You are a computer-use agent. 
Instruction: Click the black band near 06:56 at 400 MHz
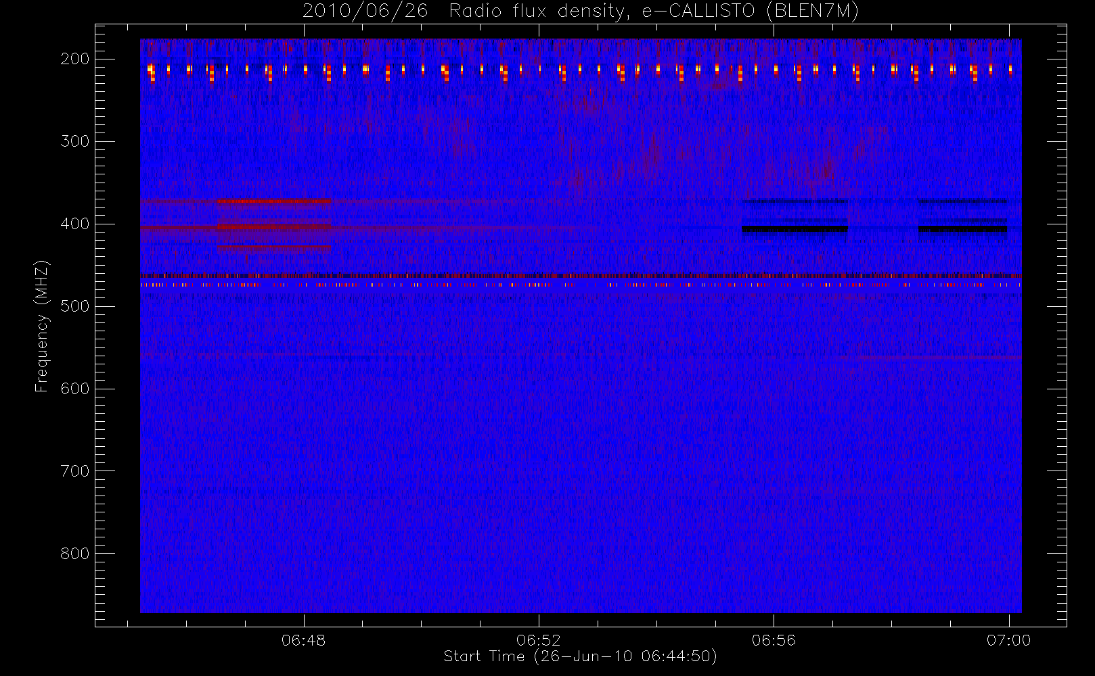pyautogui.click(x=795, y=229)
